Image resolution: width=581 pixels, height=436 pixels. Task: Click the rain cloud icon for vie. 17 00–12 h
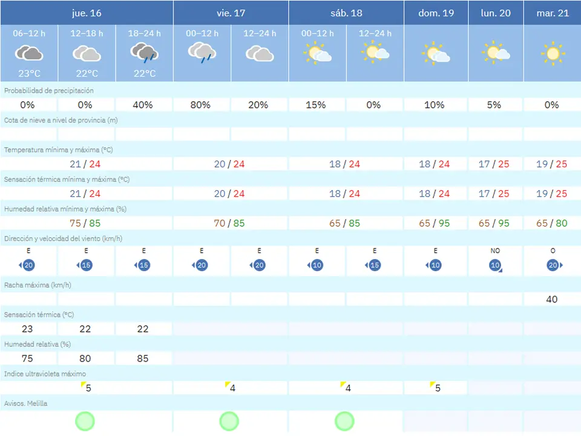202,53
